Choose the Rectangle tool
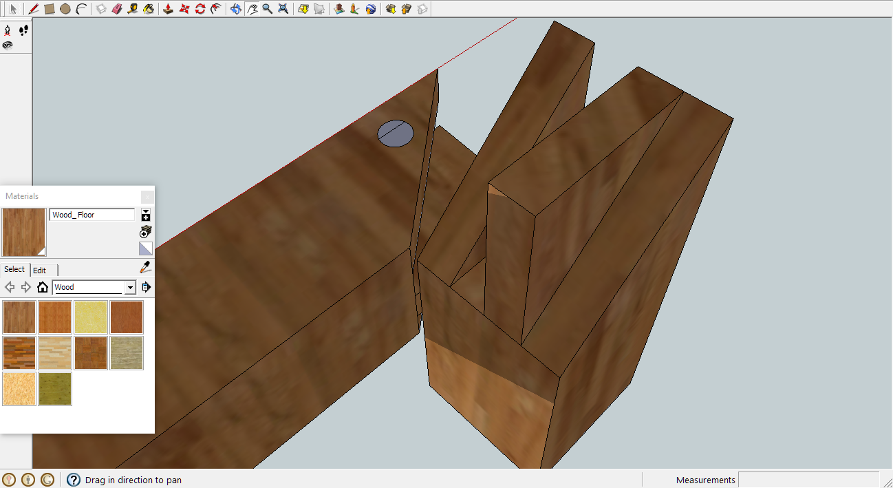Image resolution: width=893 pixels, height=488 pixels. pos(49,9)
